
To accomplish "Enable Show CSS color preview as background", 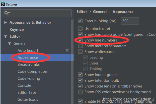I will pyautogui.click(x=81, y=92).
